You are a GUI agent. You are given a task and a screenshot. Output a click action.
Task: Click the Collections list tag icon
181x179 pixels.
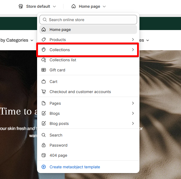click(44, 60)
